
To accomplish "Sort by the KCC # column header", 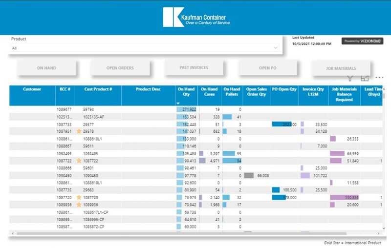I will (65, 89).
